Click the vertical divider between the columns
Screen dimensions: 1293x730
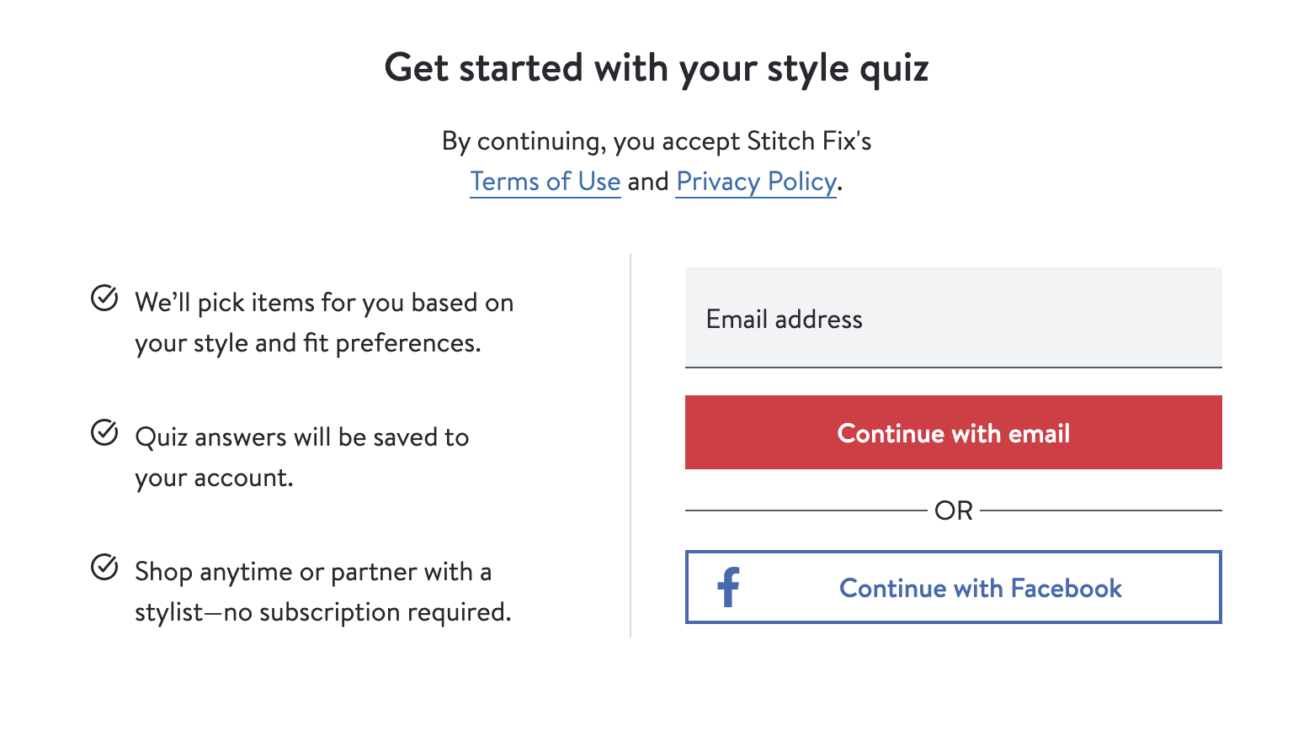coord(631,446)
